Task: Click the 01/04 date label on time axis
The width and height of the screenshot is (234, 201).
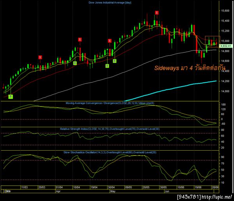Action: point(59,187)
